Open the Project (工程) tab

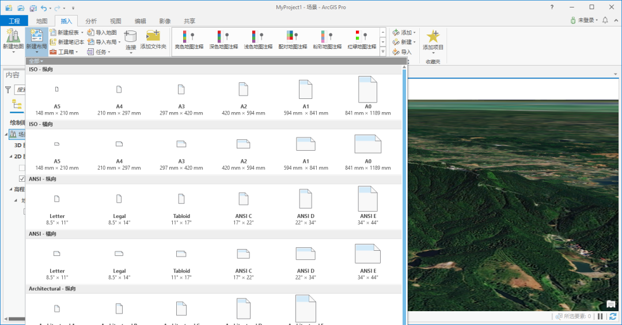tap(14, 21)
